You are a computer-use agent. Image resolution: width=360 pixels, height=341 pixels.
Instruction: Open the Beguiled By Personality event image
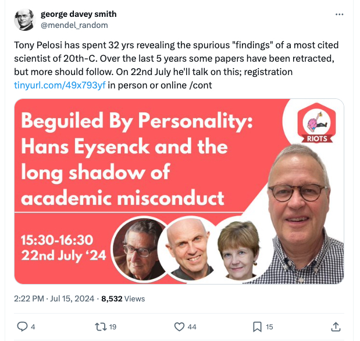(179, 191)
